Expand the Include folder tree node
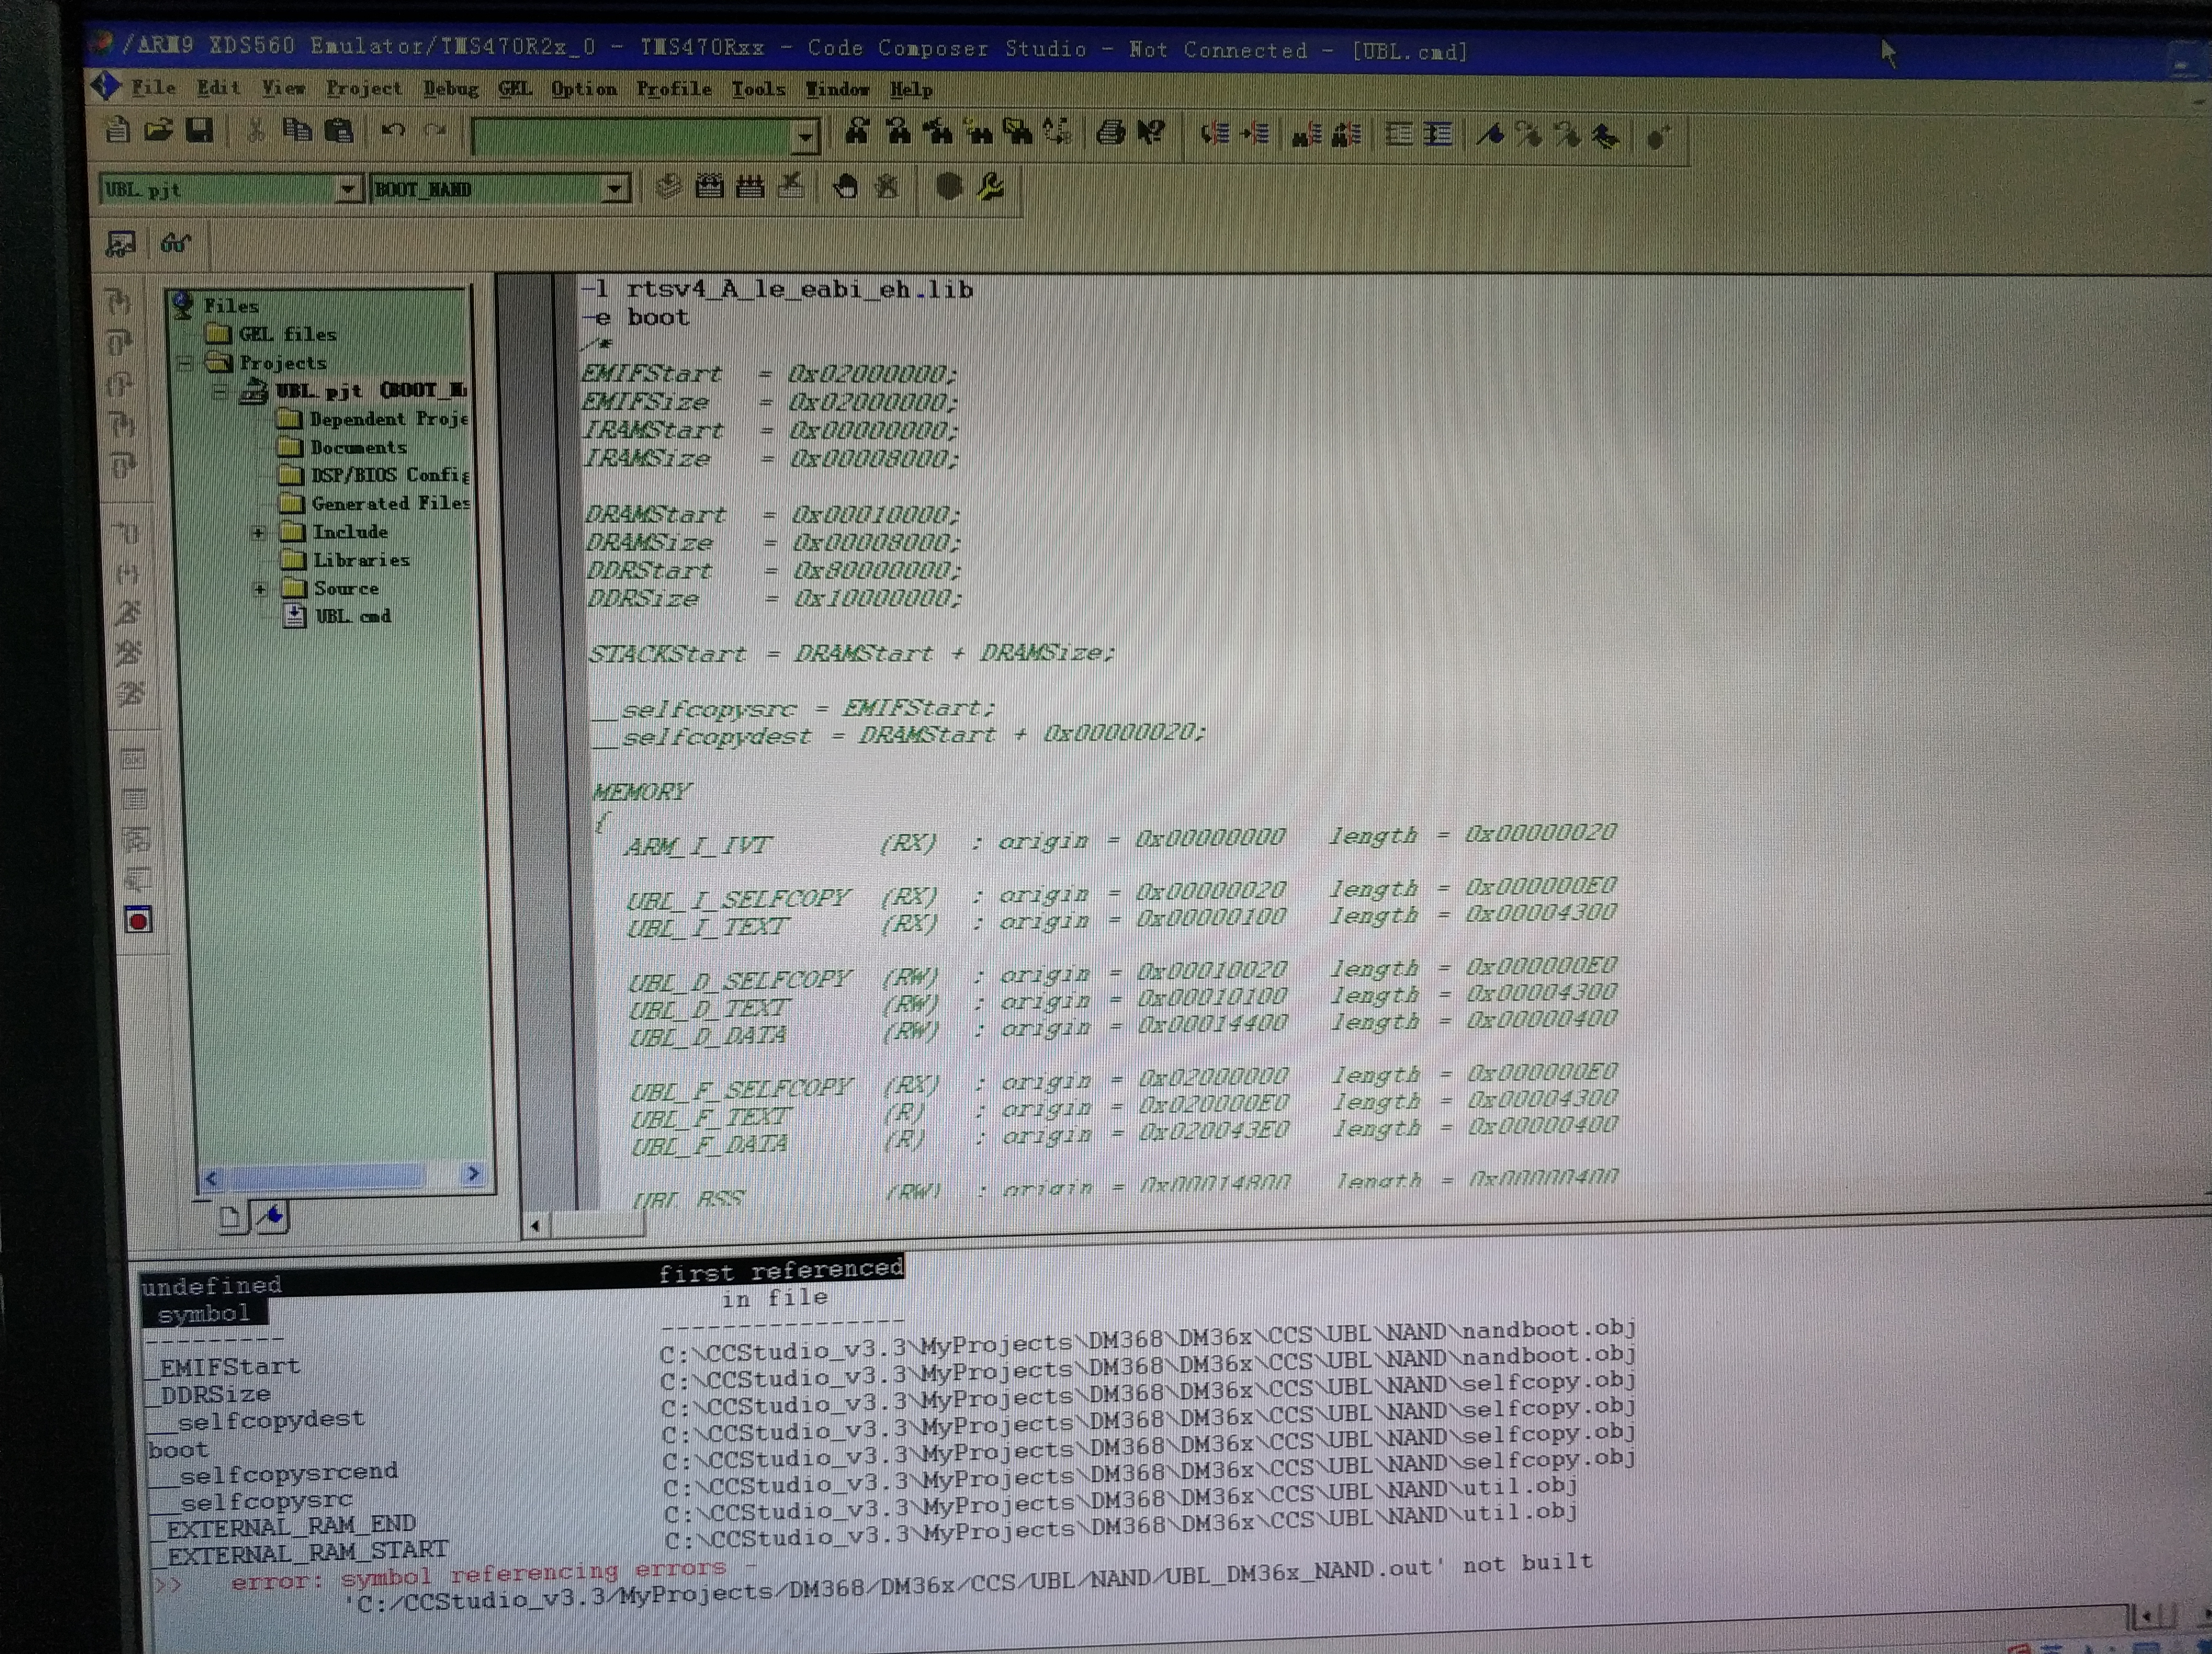The image size is (2212, 1654). coord(258,533)
